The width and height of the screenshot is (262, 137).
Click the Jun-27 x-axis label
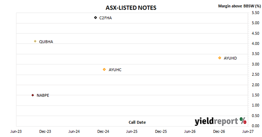point(248,131)
